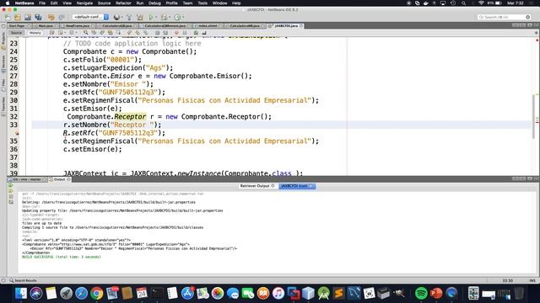Switch to the Source view toggle
540x303 pixels.
(16, 33)
